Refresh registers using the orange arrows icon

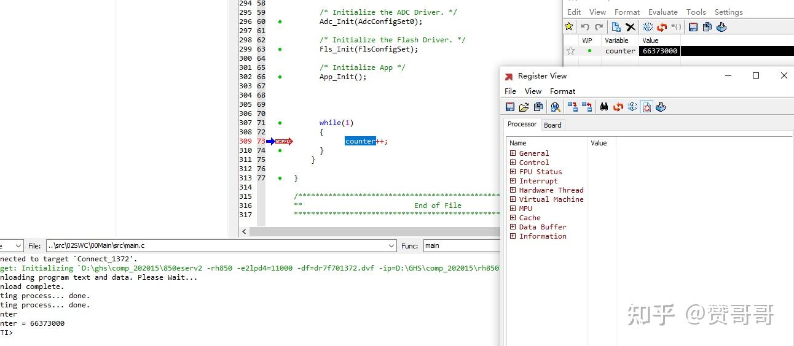click(x=618, y=107)
